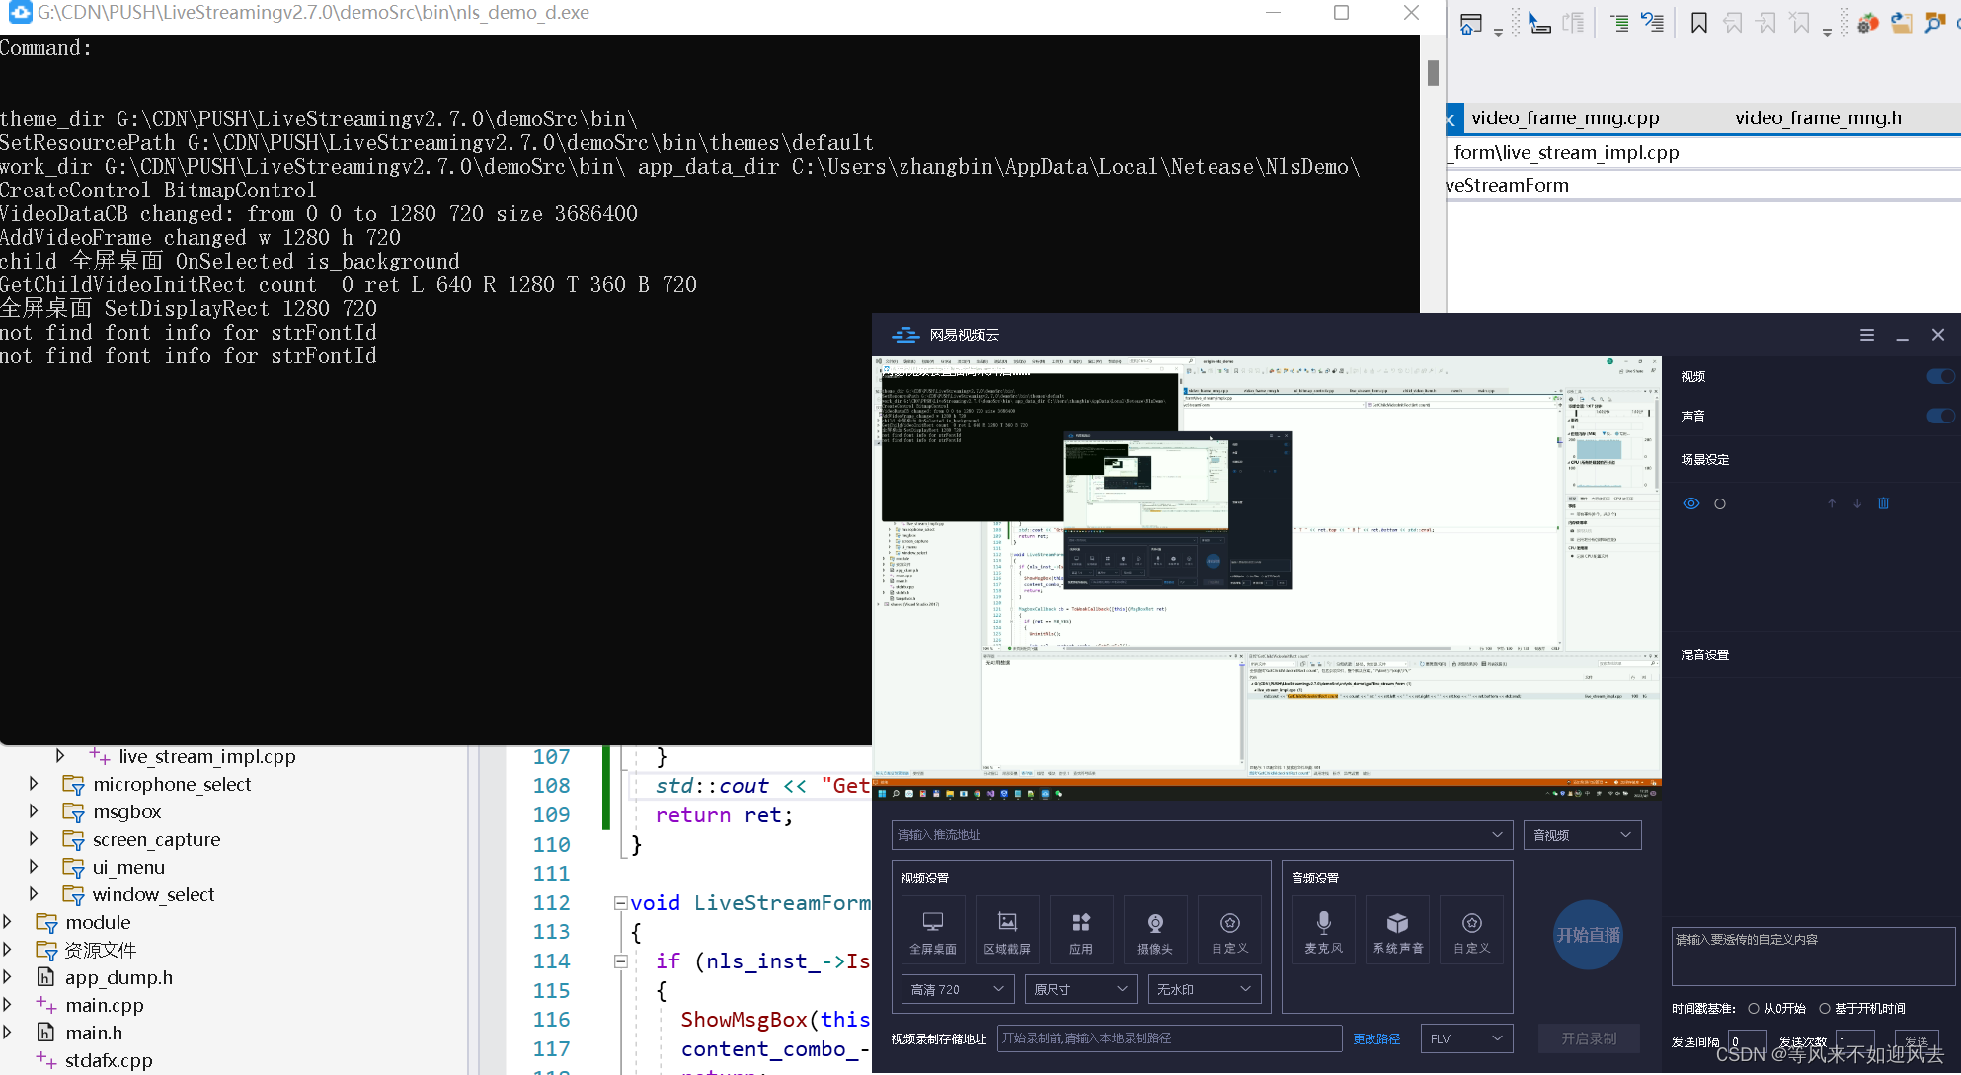The height and width of the screenshot is (1075, 1961).
Task: Select 区域截屏 region capture source
Action: [1007, 930]
